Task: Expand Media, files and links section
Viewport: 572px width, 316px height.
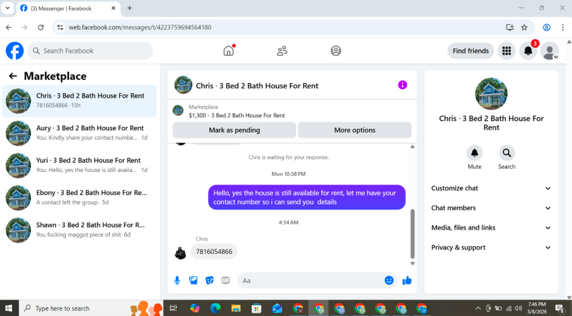Action: (491, 228)
